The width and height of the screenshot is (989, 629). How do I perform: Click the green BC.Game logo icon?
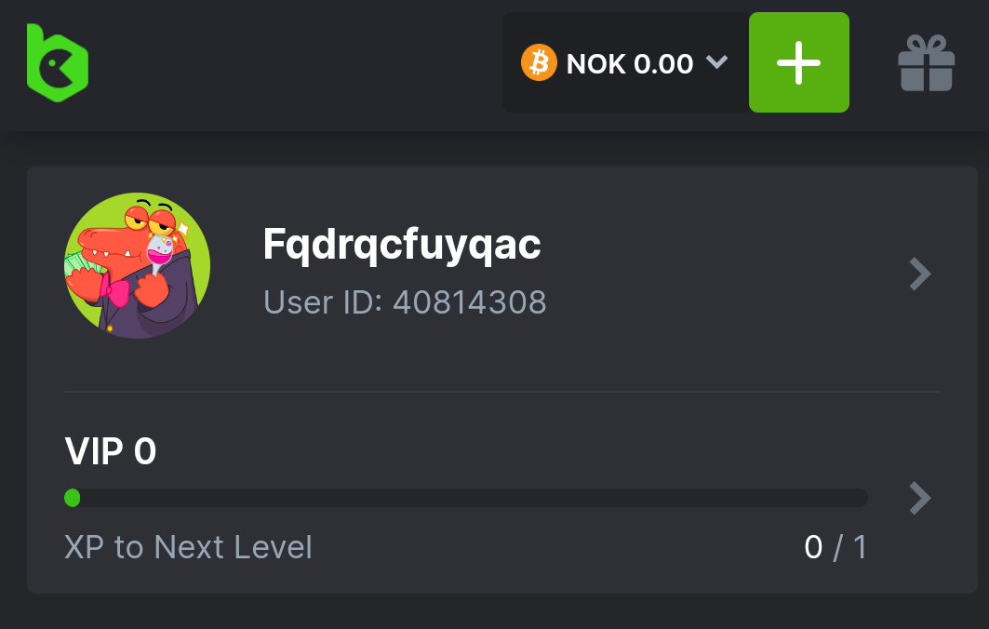point(58,63)
